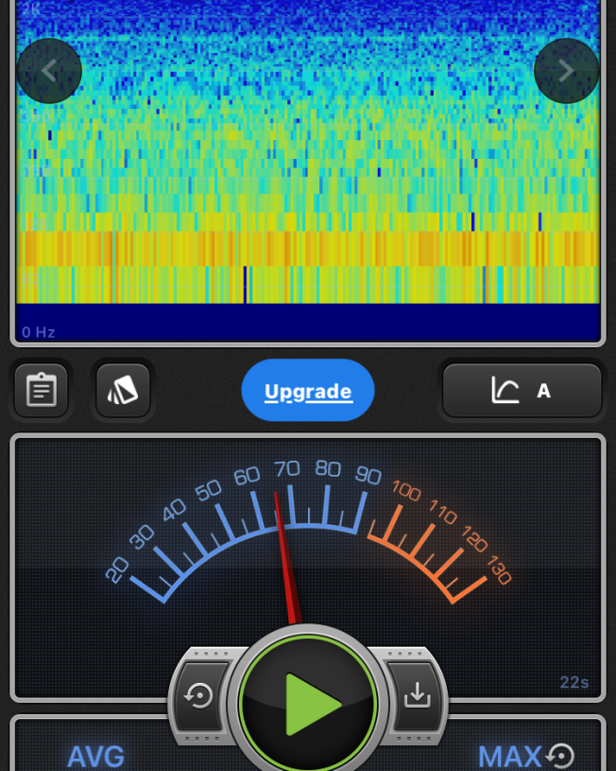The width and height of the screenshot is (616, 771).
Task: Go to the previous chart view arrow
Action: (x=49, y=71)
